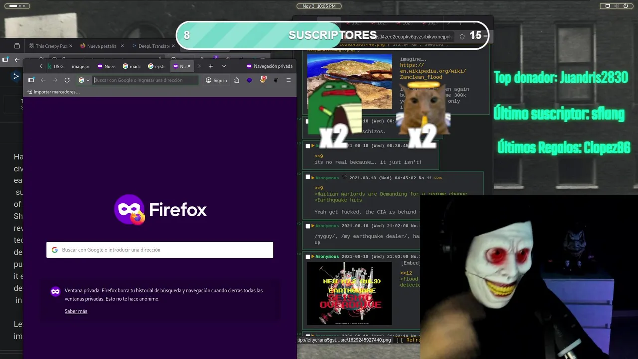Switch to the US Go tab
The image size is (638, 359).
(56, 66)
